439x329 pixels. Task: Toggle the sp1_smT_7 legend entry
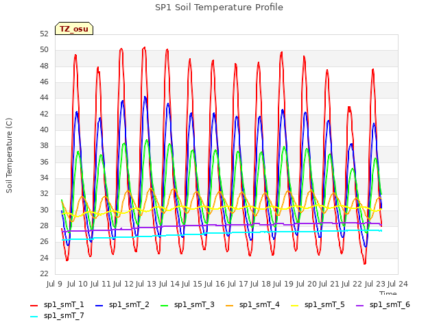click(57, 316)
